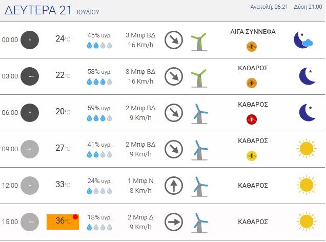326x242 pixels.
Task: Click the west wind arrow at 15:00
Action: click(x=174, y=222)
